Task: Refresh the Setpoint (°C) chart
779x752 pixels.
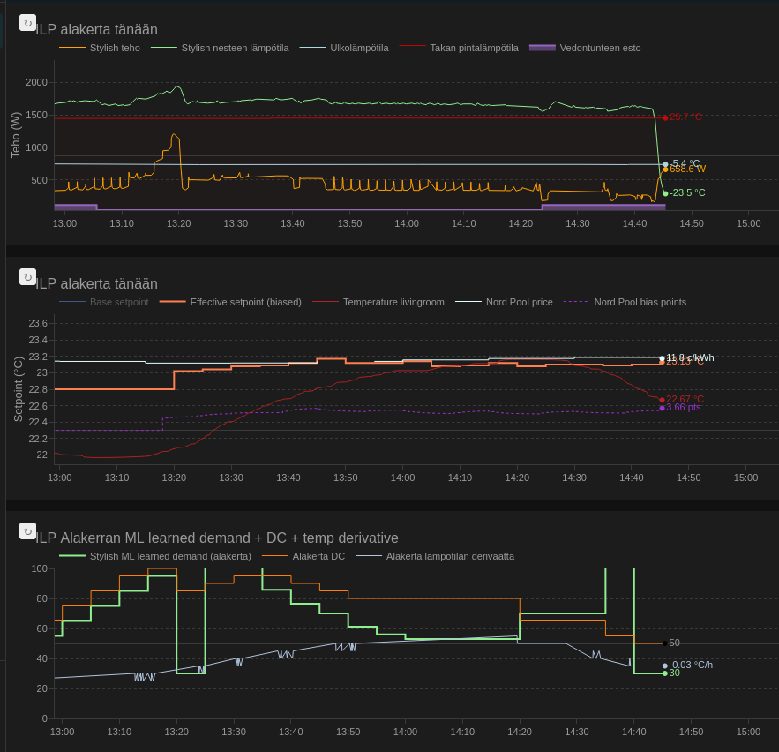Action: pyautogui.click(x=27, y=277)
